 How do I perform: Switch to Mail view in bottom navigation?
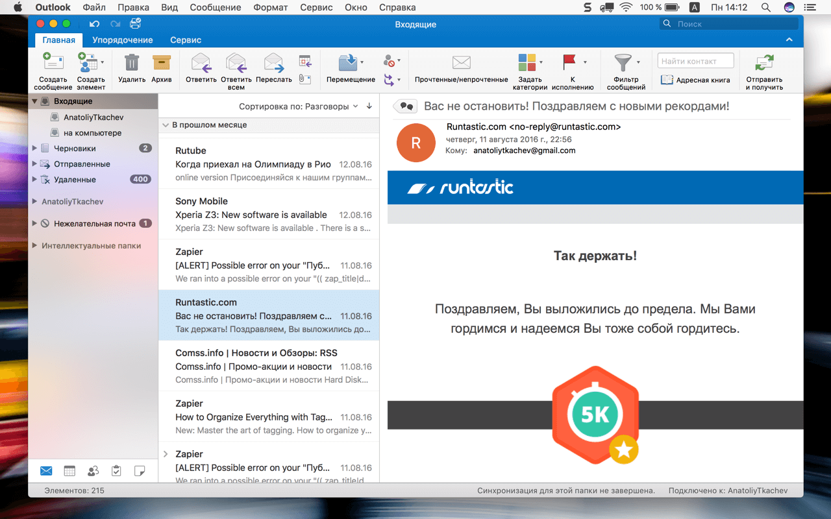click(x=46, y=471)
